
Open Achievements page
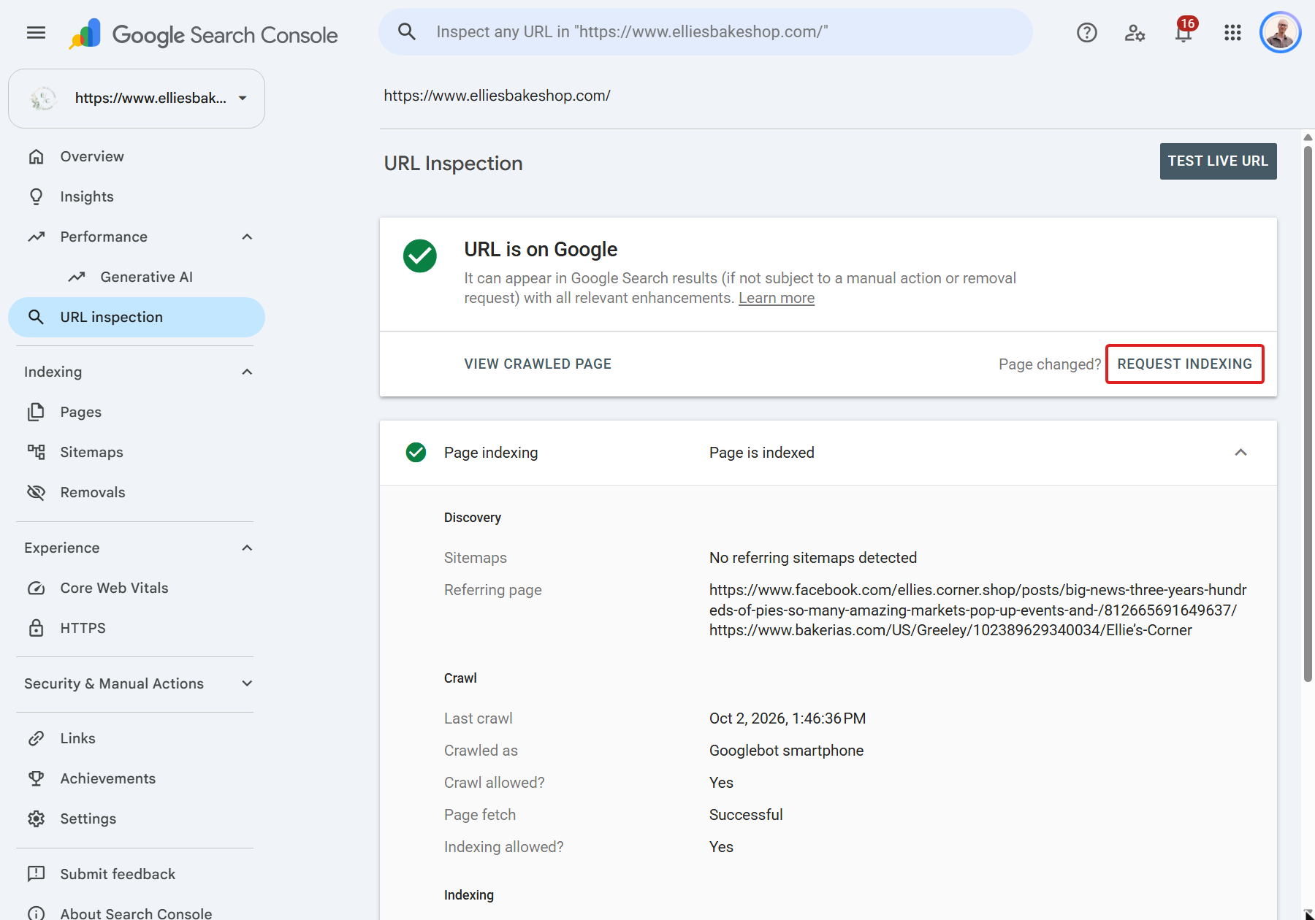[x=137, y=778]
